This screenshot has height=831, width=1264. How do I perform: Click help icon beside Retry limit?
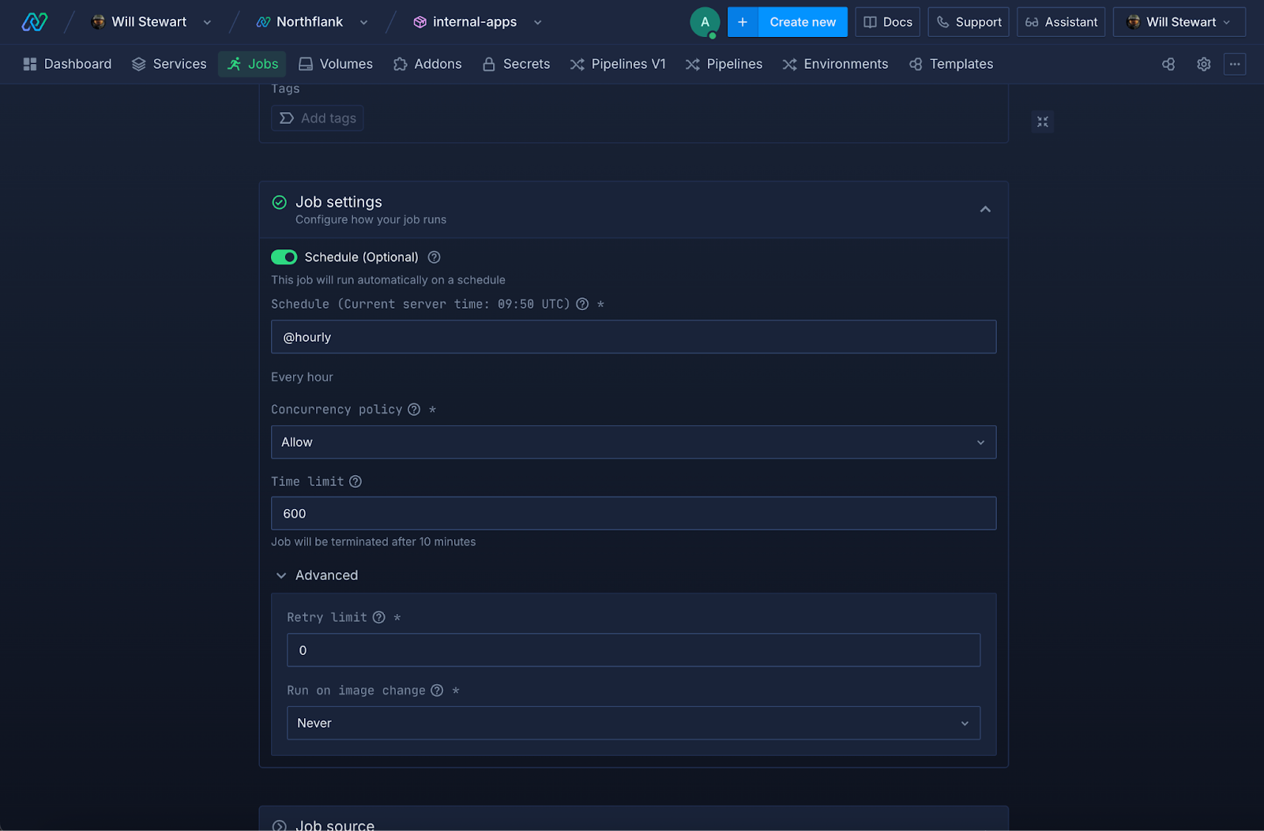pos(379,617)
